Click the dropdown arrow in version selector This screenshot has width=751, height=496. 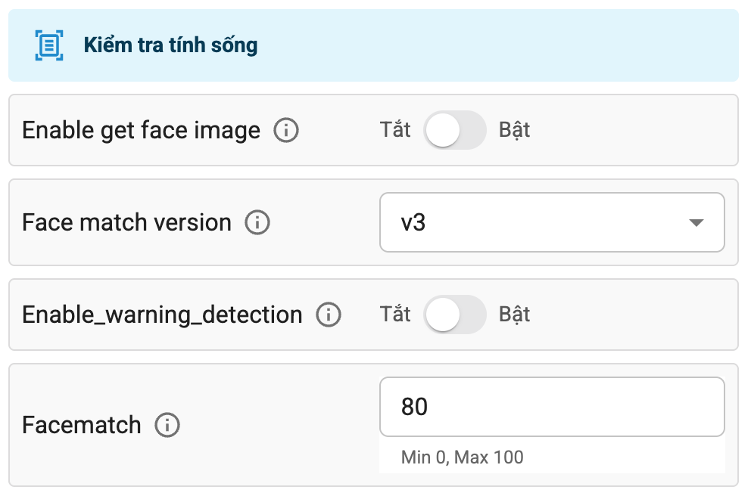pos(696,223)
